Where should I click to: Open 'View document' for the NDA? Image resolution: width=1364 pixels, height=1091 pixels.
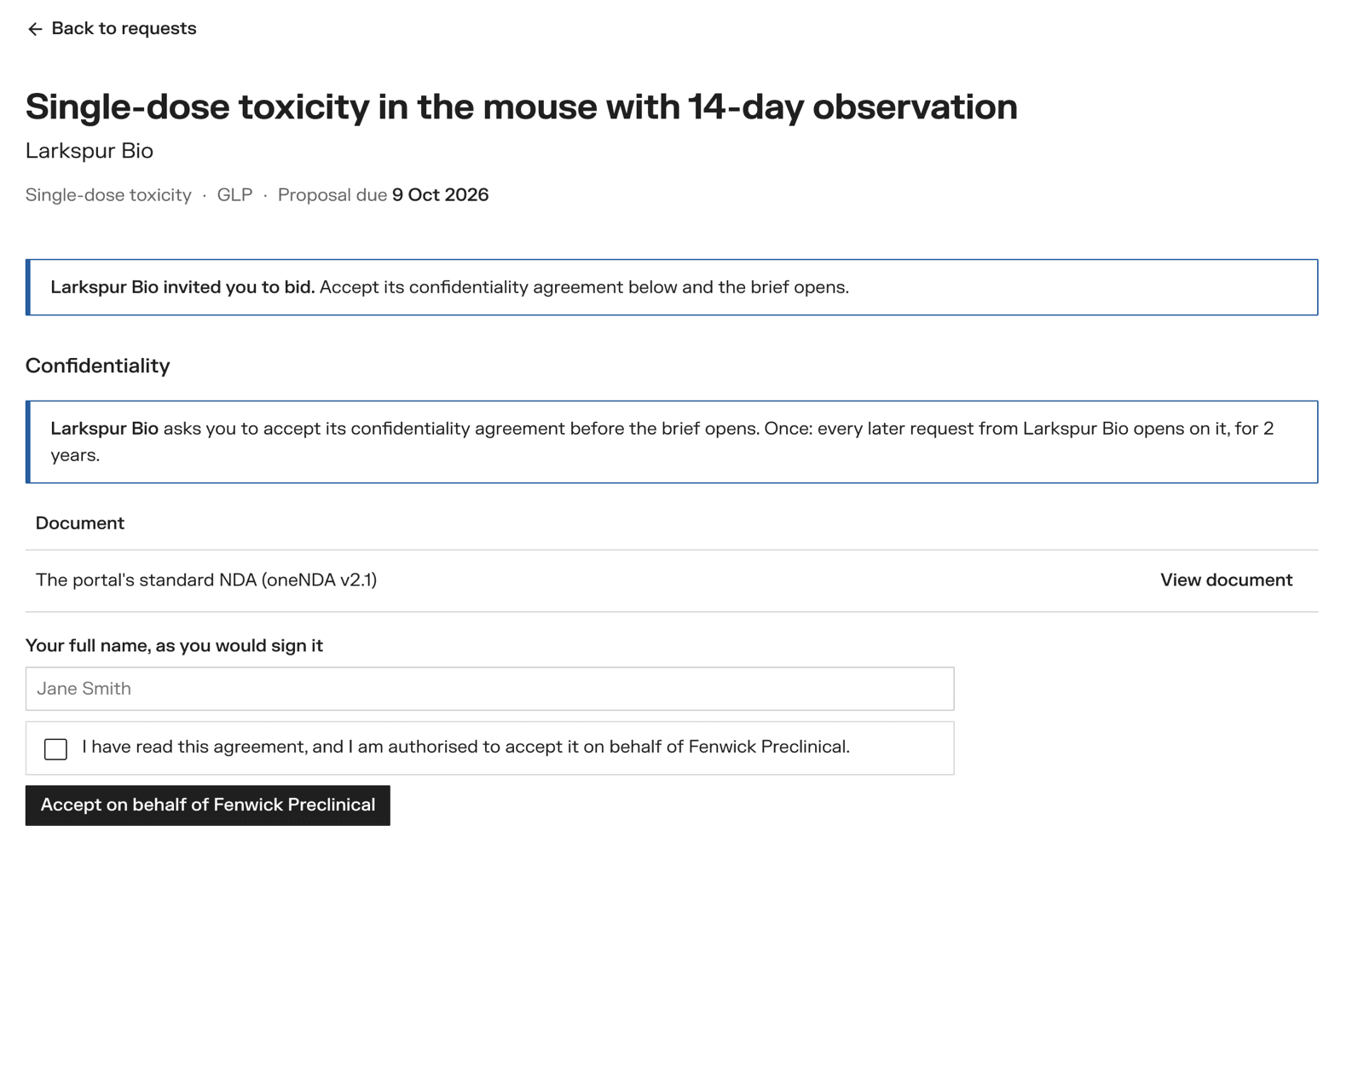pos(1226,580)
